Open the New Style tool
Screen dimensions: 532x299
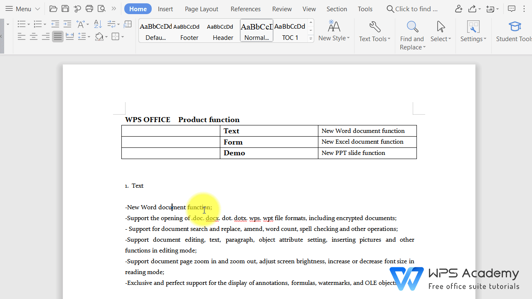click(x=334, y=31)
